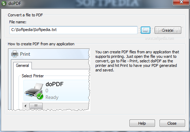The width and height of the screenshot is (190, 132).
Task: Click the 'doPDF' printer name text
Action: tap(55, 84)
